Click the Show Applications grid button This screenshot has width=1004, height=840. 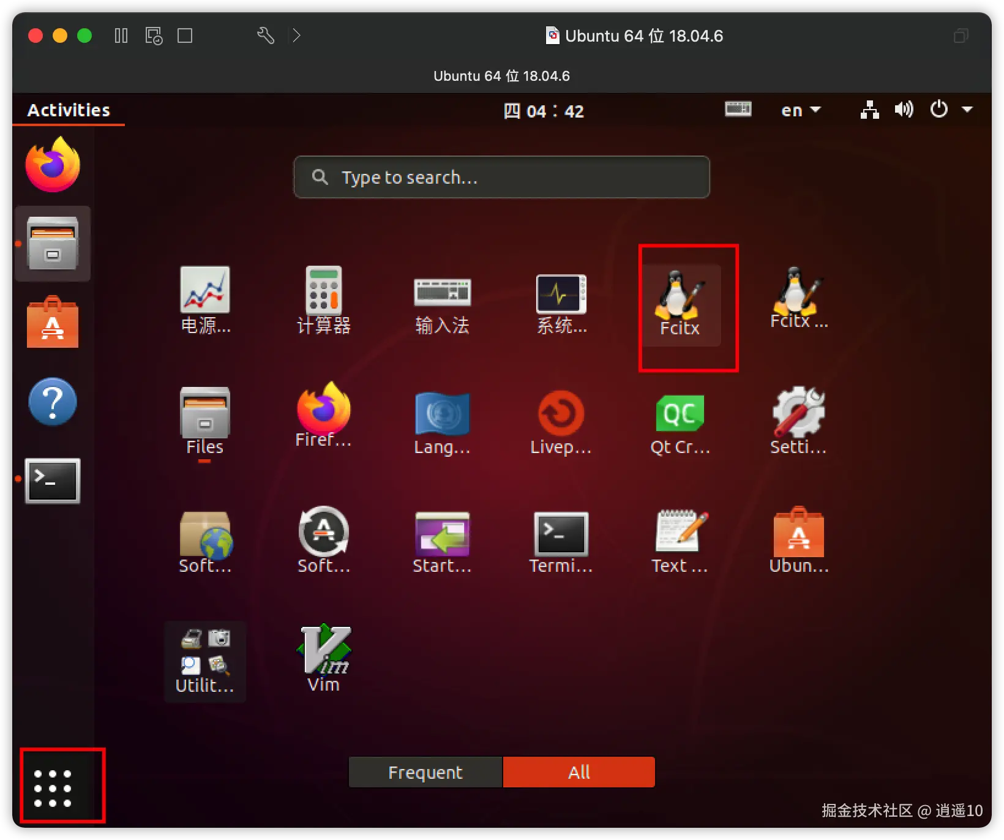point(53,788)
